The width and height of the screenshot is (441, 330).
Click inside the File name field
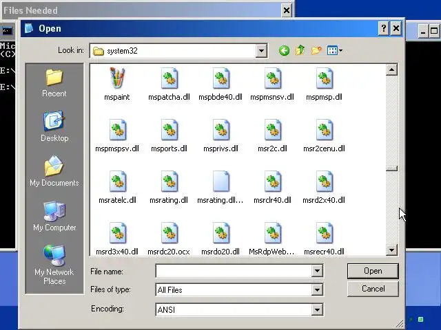(234, 271)
